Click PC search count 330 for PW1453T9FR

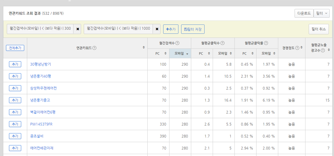pos(163,124)
